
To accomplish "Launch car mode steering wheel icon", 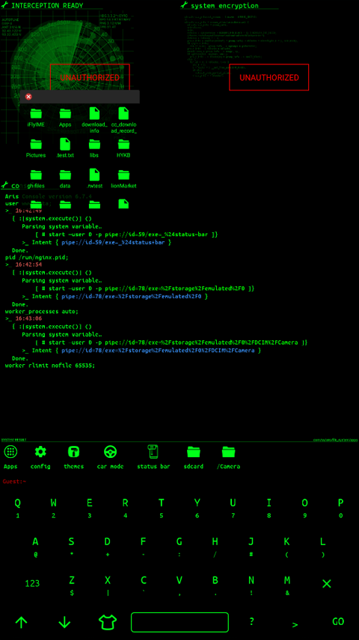I will (111, 452).
